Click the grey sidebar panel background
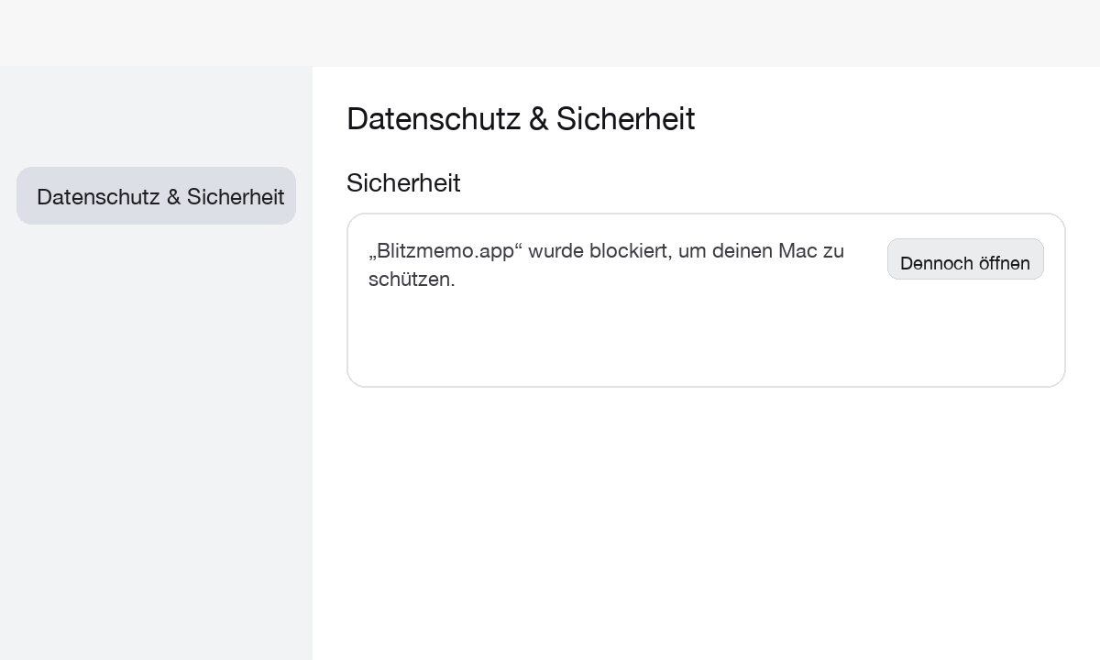This screenshot has width=1100, height=660. [x=156, y=504]
